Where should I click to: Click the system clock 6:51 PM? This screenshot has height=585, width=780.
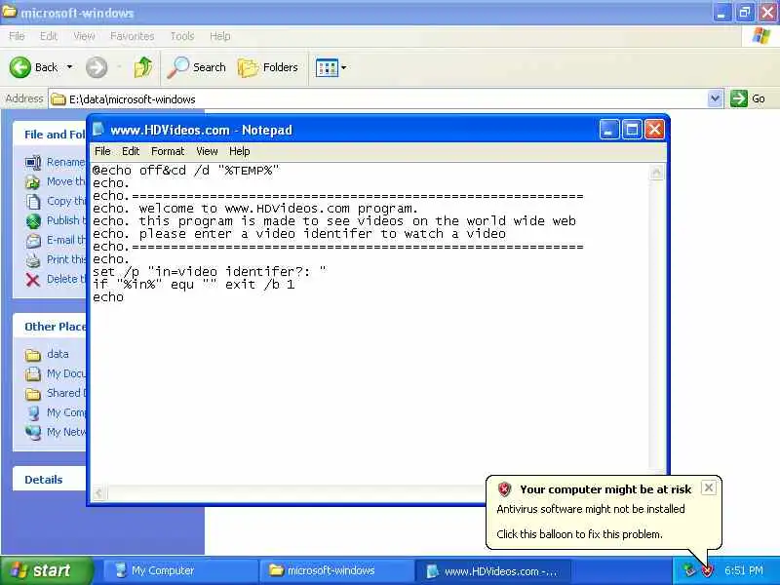pyautogui.click(x=744, y=570)
